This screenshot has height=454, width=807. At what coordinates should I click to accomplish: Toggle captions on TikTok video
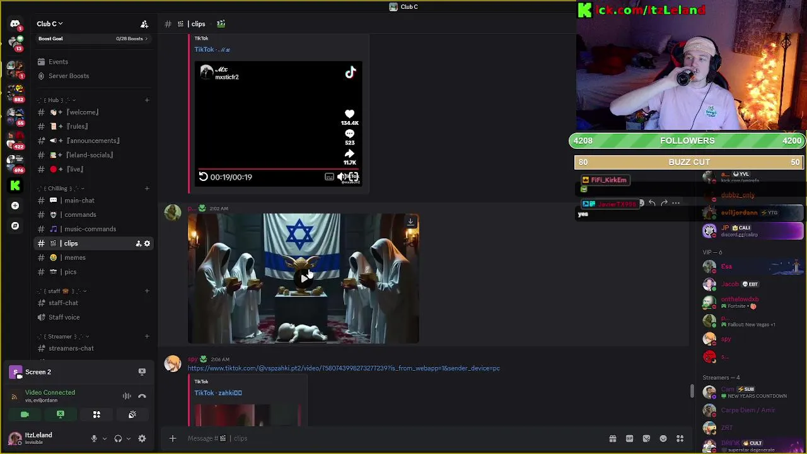coord(329,177)
